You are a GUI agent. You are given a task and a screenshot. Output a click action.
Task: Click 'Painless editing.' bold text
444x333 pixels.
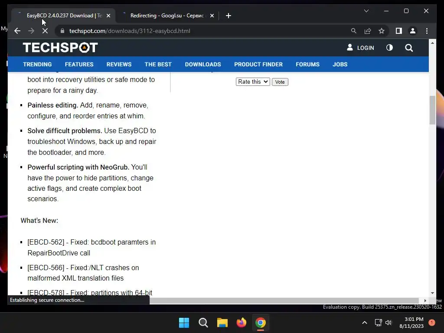[52, 105]
